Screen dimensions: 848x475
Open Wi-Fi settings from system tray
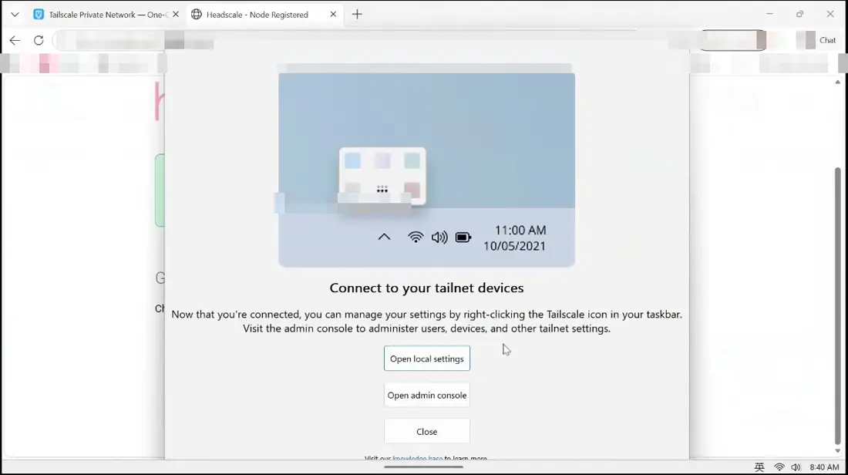click(x=779, y=467)
